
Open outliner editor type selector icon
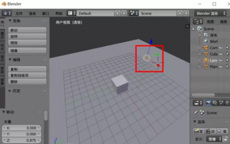coord(198,22)
